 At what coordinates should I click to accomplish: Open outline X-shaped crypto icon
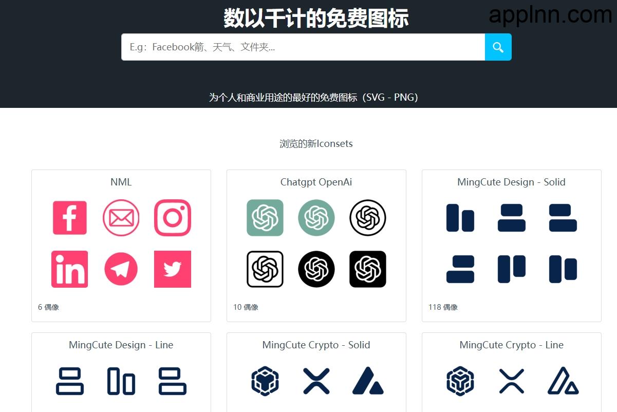pyautogui.click(x=512, y=381)
